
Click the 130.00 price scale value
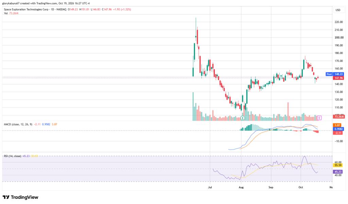click(x=339, y=92)
